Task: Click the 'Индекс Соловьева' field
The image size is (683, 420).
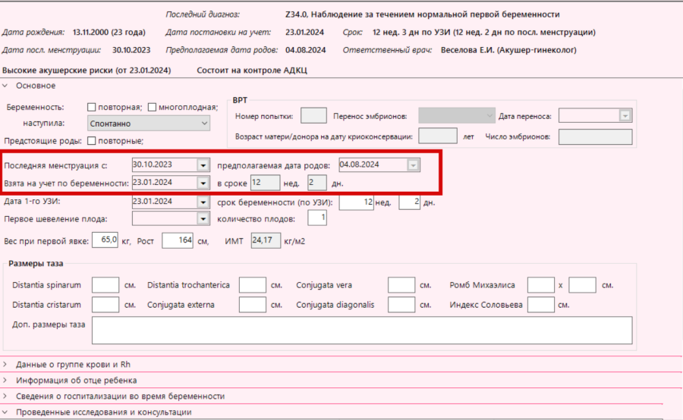Action: (x=541, y=305)
